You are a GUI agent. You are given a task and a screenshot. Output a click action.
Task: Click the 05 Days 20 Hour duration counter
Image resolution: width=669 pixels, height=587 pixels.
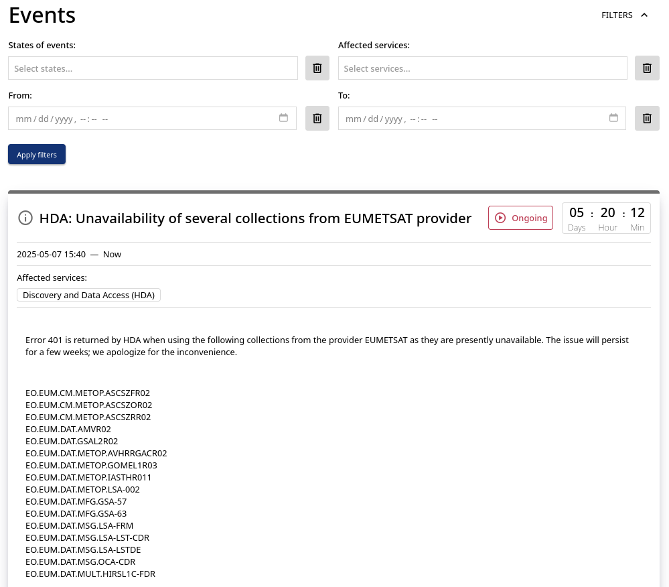tap(606, 218)
